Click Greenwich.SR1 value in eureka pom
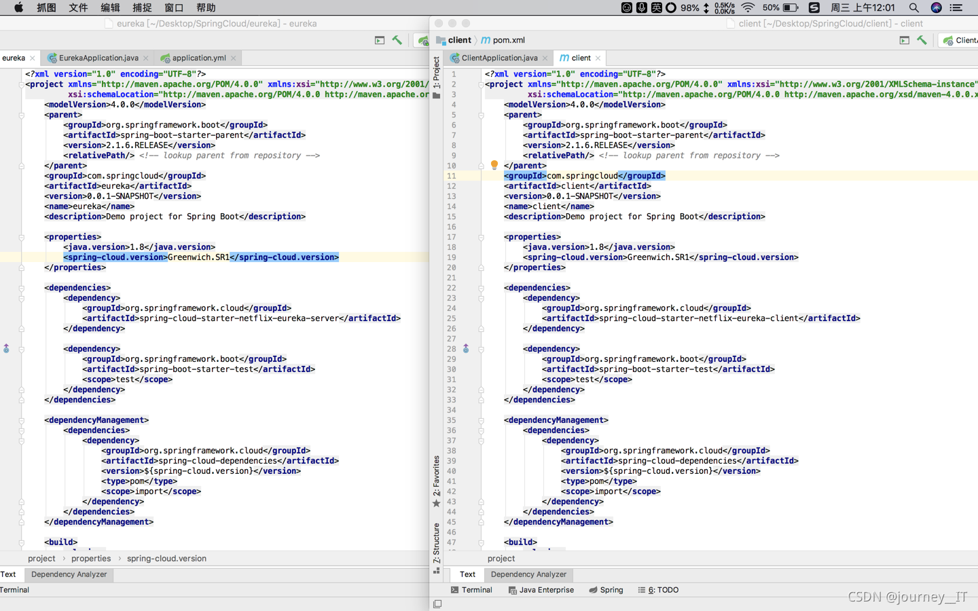The image size is (978, 611). (198, 257)
